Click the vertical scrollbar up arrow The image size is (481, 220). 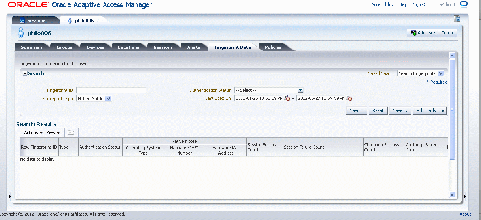tap(452, 56)
